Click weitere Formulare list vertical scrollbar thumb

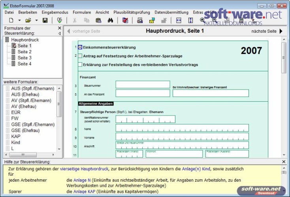click(59, 104)
